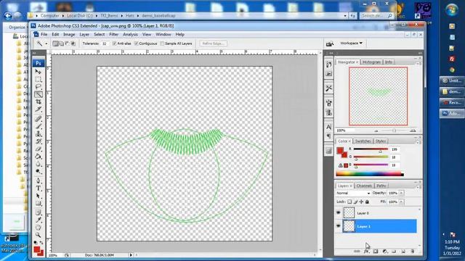Select the Horizontal Type tool

pyautogui.click(x=39, y=188)
